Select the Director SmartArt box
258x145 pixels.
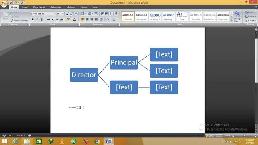pyautogui.click(x=84, y=75)
